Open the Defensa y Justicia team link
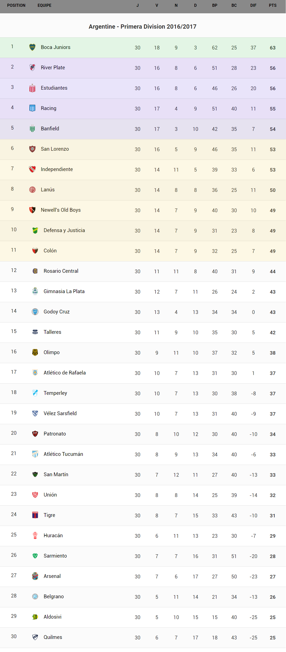The height and width of the screenshot is (652, 286). (64, 230)
